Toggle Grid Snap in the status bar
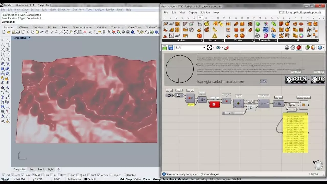The image size is (327, 184). click(x=126, y=179)
